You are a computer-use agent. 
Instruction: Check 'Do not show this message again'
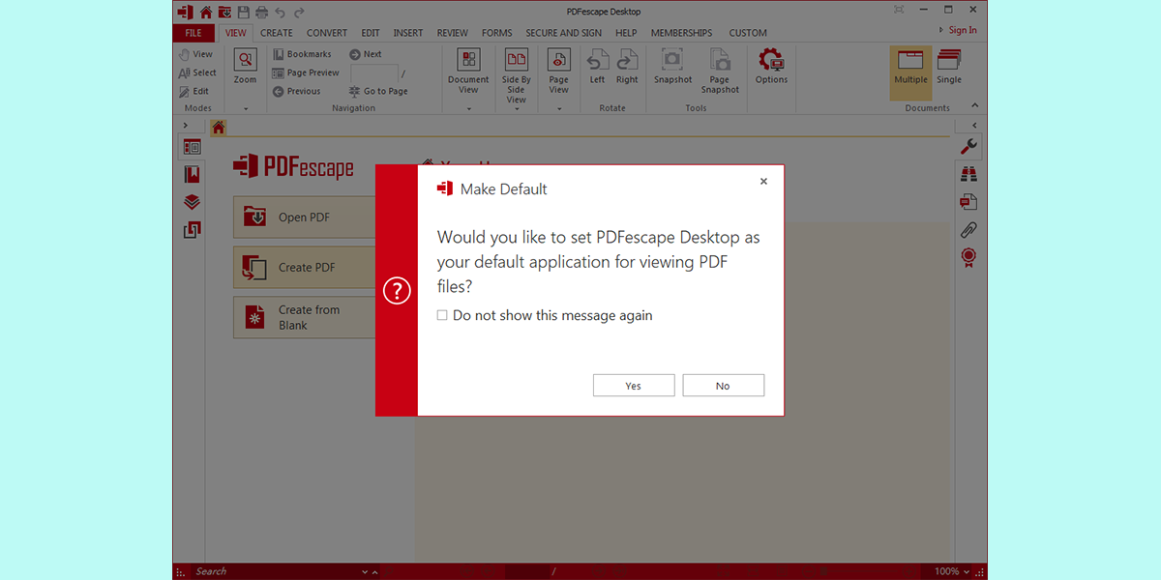pyautogui.click(x=442, y=315)
